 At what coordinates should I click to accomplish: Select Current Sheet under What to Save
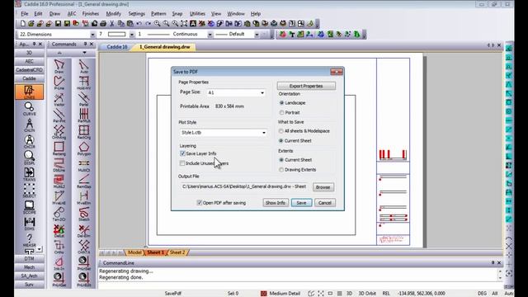[x=281, y=141]
